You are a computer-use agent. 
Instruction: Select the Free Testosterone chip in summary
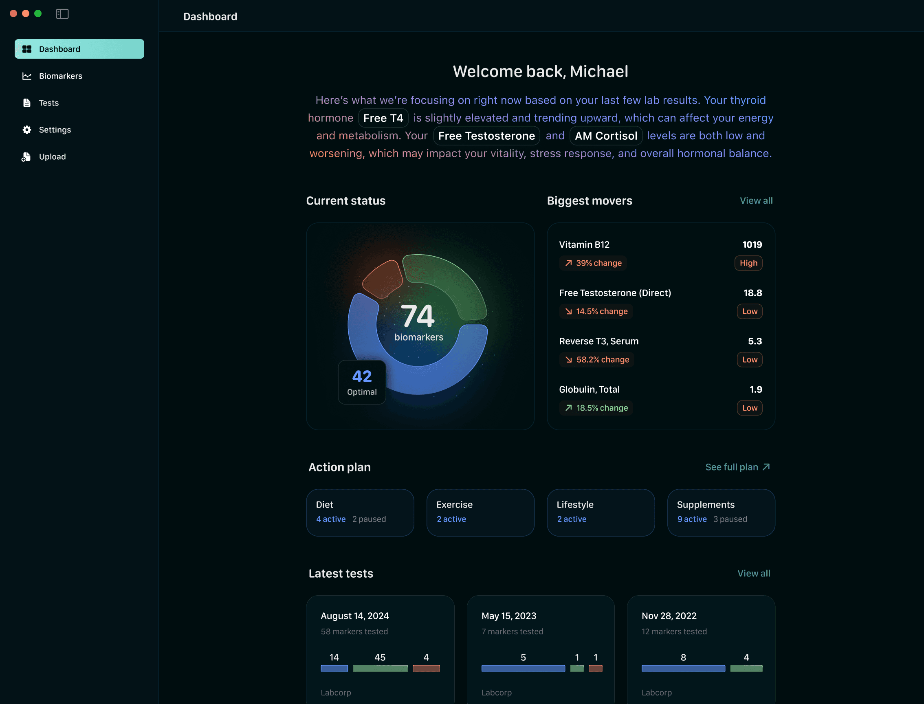(486, 135)
